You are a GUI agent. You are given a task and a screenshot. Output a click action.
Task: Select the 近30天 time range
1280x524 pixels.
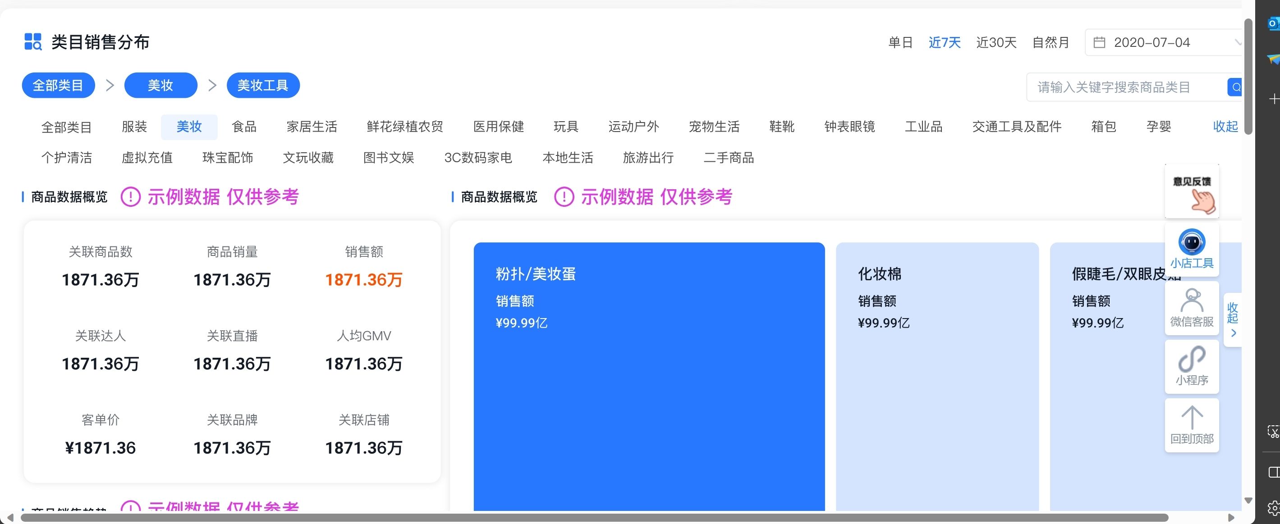tap(996, 43)
